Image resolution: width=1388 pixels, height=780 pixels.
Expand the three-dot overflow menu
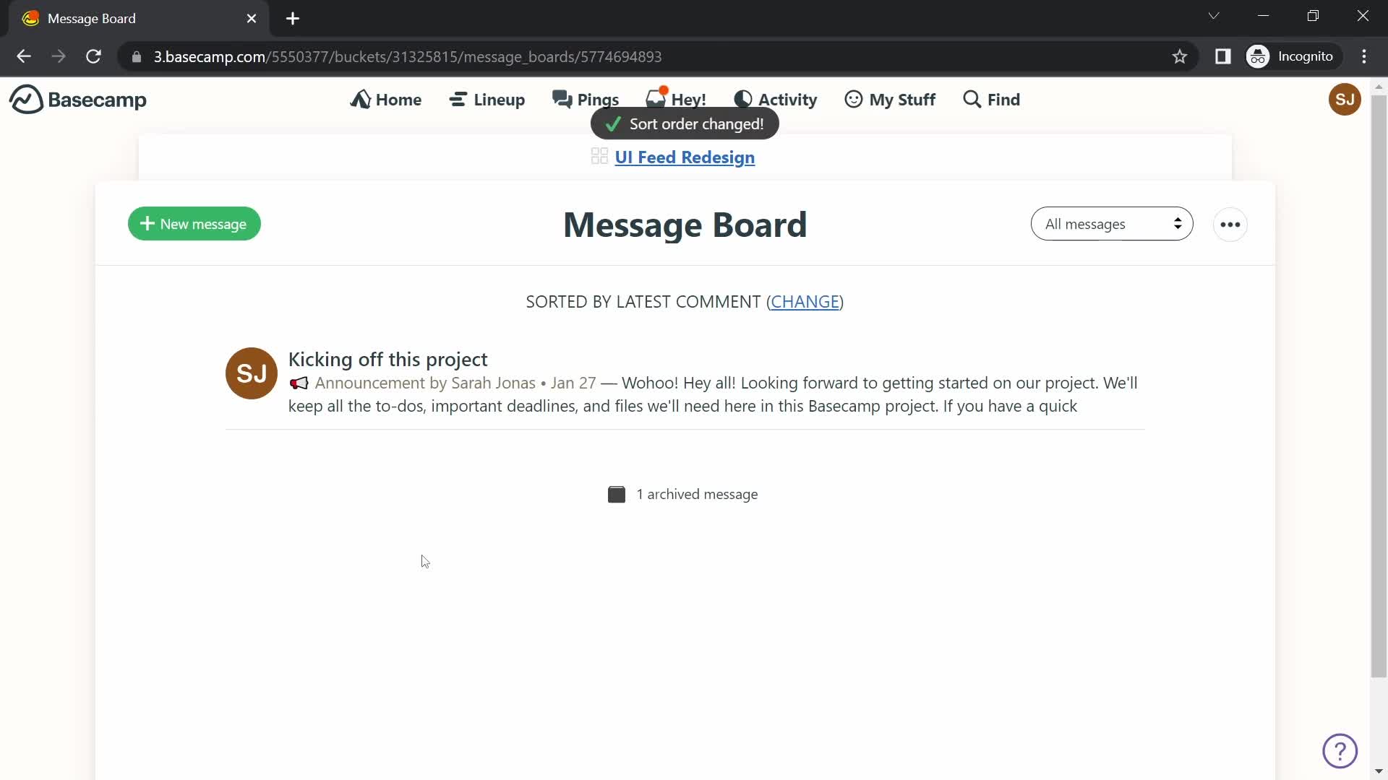click(x=1230, y=224)
